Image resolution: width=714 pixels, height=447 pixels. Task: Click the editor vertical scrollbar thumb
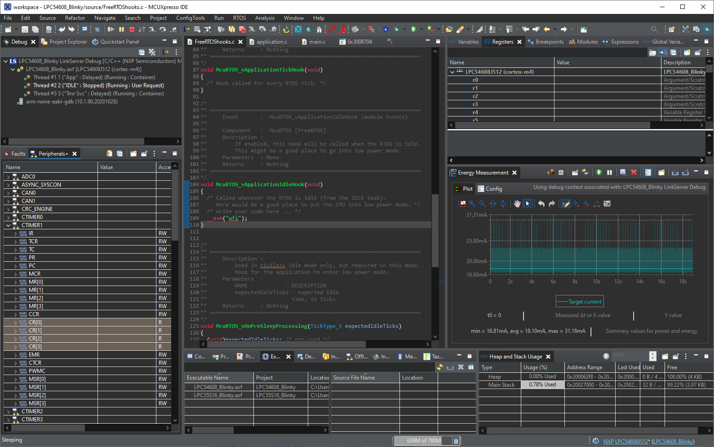click(435, 230)
